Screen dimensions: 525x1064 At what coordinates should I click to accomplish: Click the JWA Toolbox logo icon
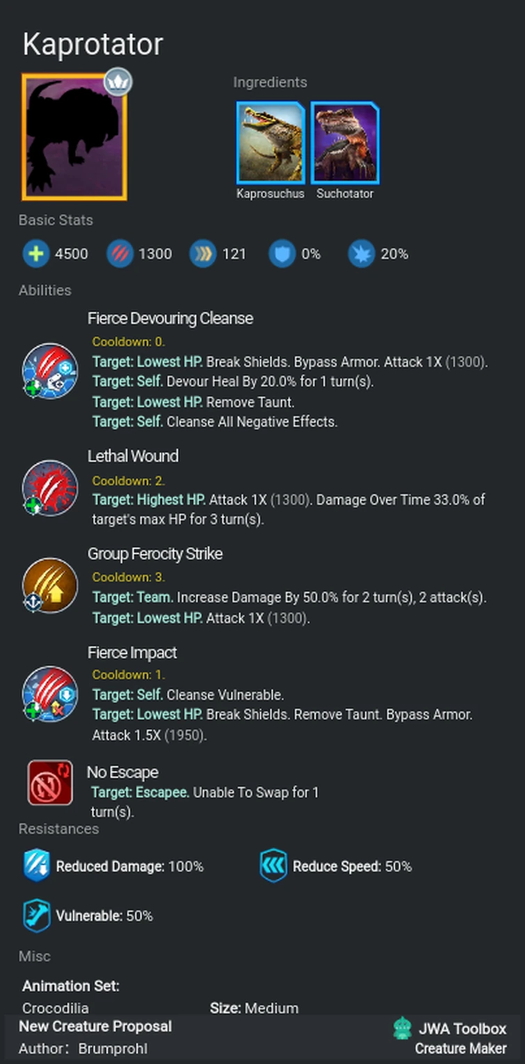click(403, 1029)
